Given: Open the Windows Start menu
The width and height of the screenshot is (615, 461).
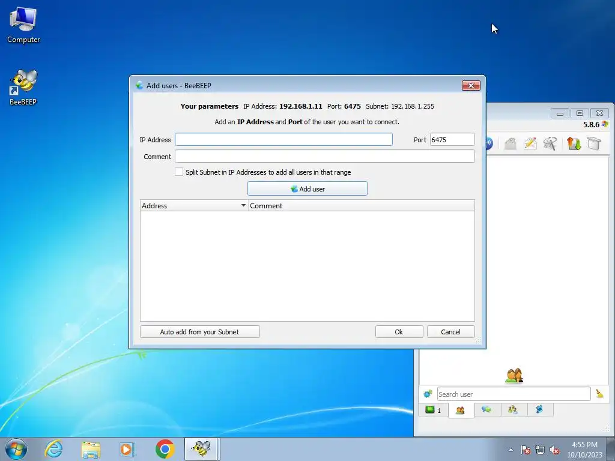Looking at the screenshot, I should coord(16,449).
